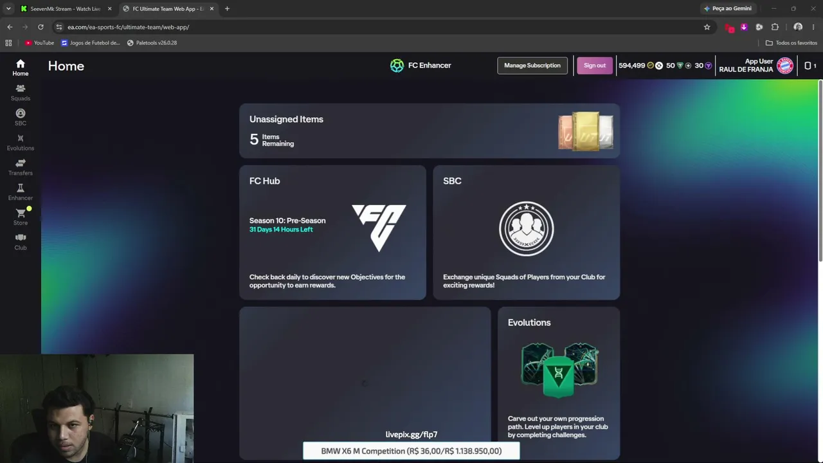Click the green FC Points shield icon
The height and width of the screenshot is (463, 823).
tap(680, 66)
